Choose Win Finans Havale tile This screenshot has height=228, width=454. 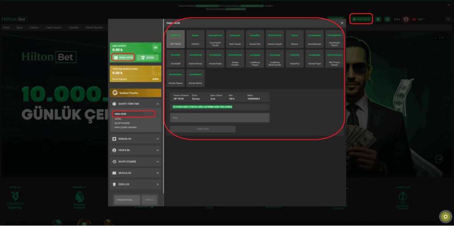[334, 59]
